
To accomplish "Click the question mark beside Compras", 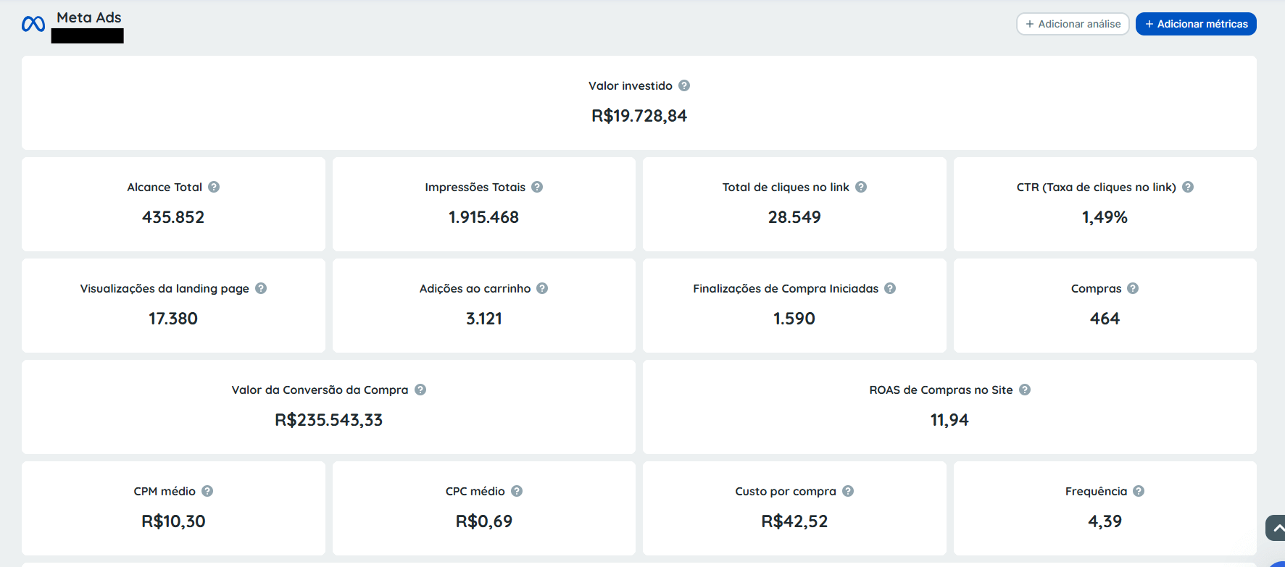I will [x=1133, y=288].
